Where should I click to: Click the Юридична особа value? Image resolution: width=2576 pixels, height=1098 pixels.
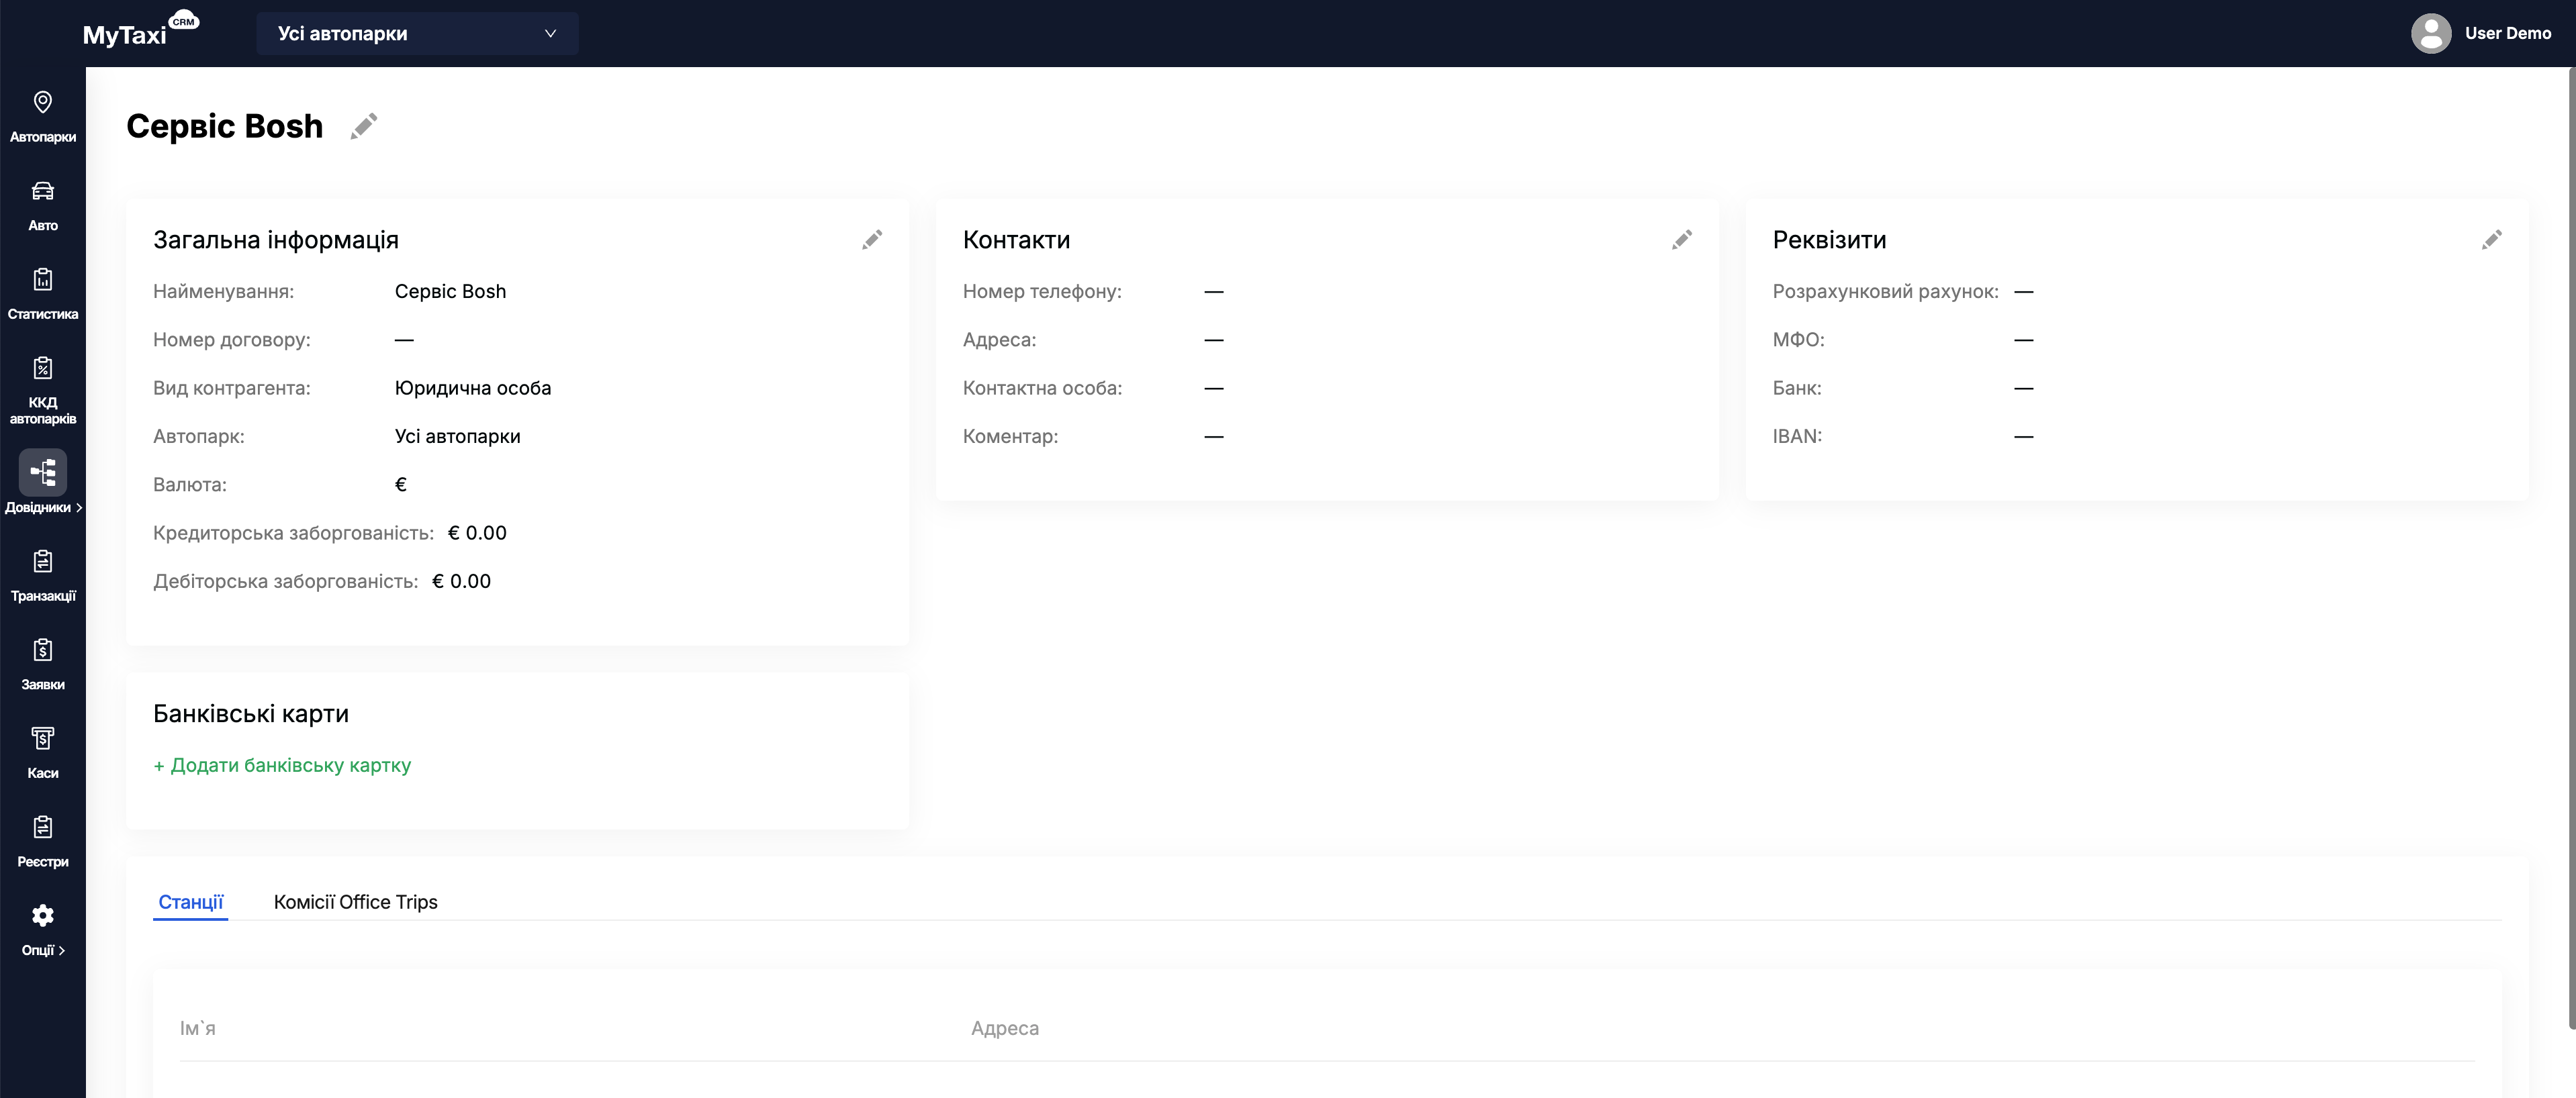coord(472,388)
